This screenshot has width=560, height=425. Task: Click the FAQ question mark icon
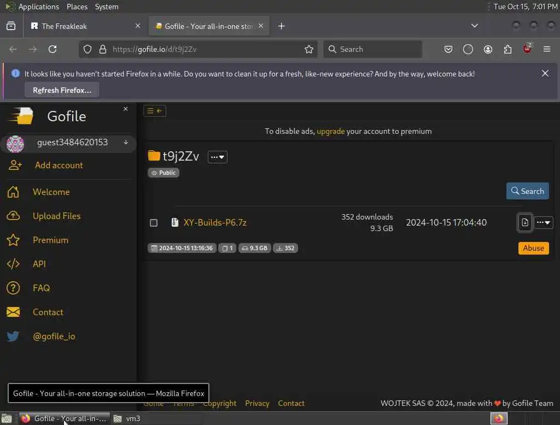(13, 288)
